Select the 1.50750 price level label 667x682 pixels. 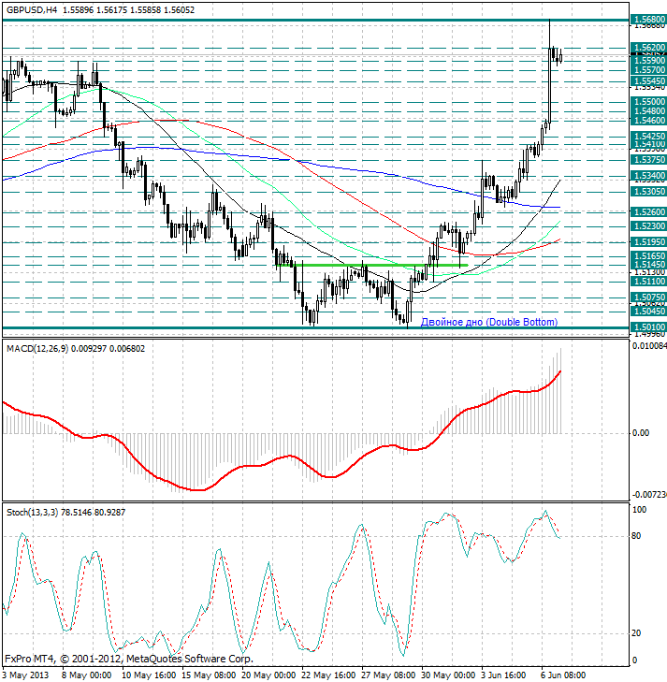pyautogui.click(x=648, y=297)
